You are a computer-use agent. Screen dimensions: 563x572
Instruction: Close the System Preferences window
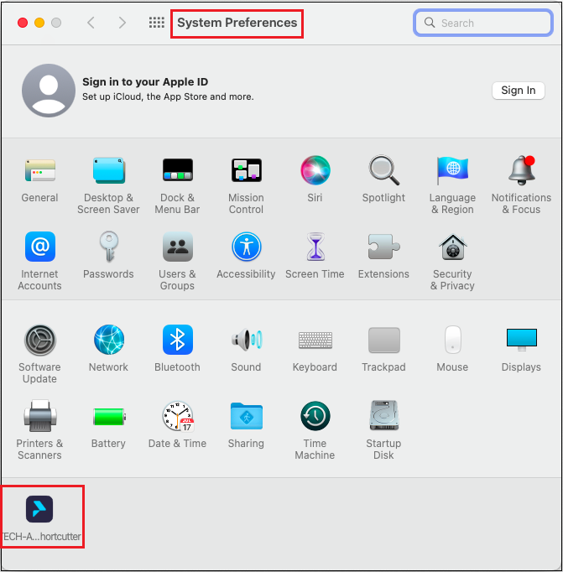(x=23, y=23)
